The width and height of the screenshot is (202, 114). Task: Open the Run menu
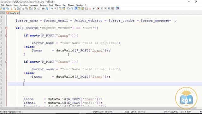(x=64, y=5)
